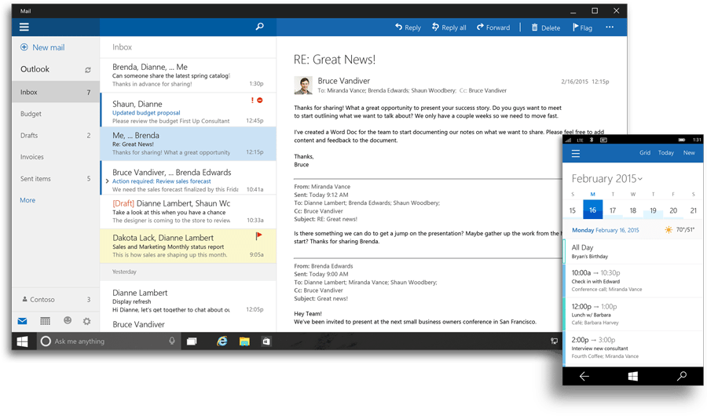Click the sync icon next to Outlook
Image resolution: width=707 pixels, height=416 pixels.
pos(88,70)
